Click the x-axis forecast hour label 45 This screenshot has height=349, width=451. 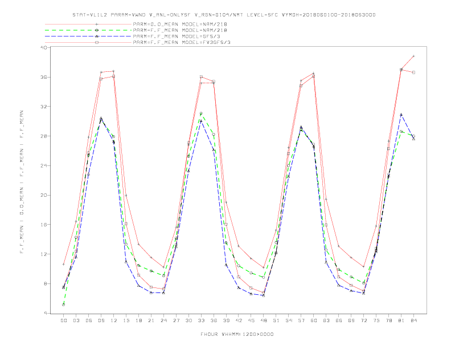251,320
